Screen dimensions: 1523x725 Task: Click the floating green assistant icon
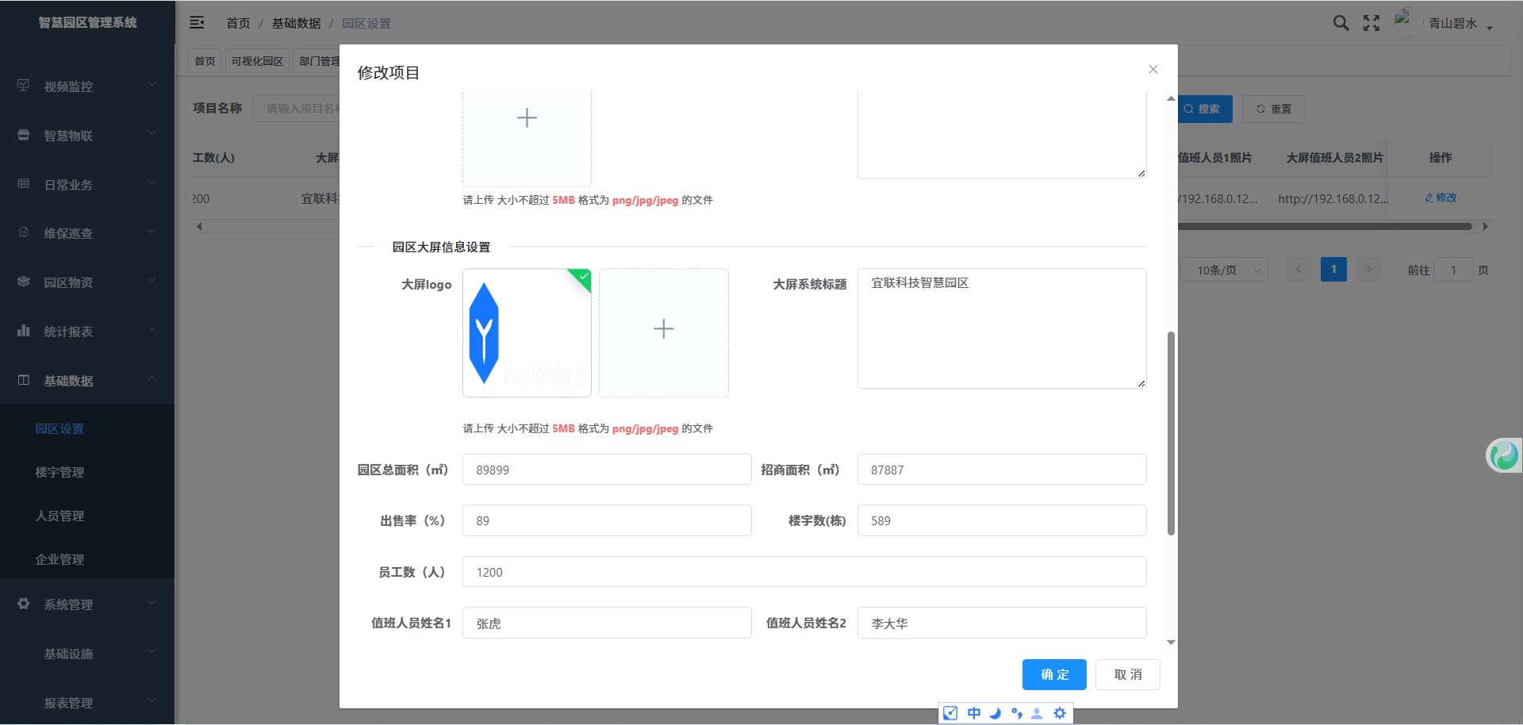(x=1503, y=455)
